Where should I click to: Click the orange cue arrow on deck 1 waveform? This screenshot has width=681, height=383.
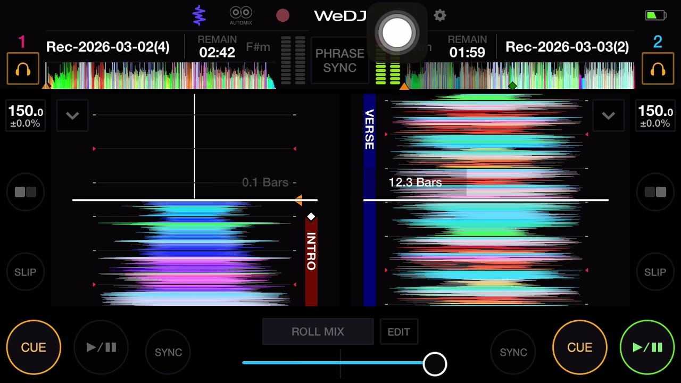click(x=298, y=200)
